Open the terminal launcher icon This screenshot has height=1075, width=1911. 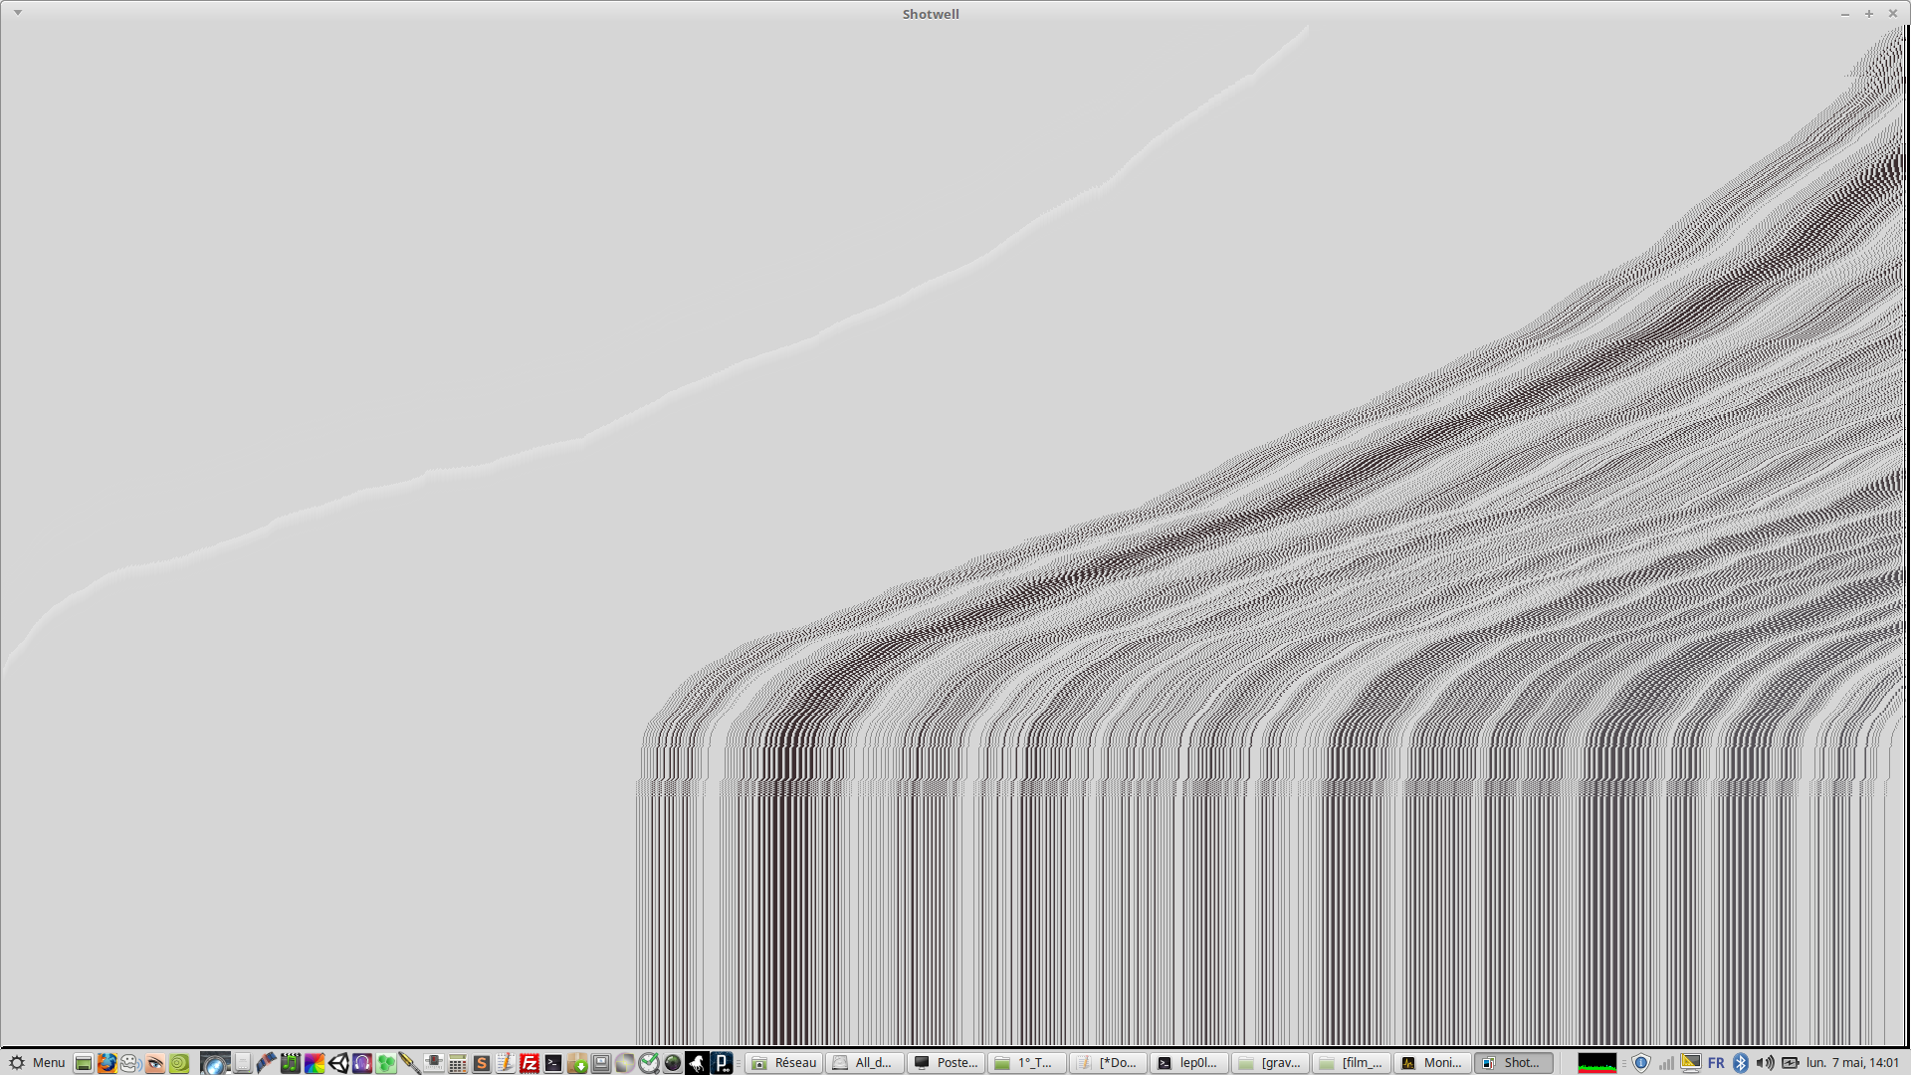point(553,1062)
